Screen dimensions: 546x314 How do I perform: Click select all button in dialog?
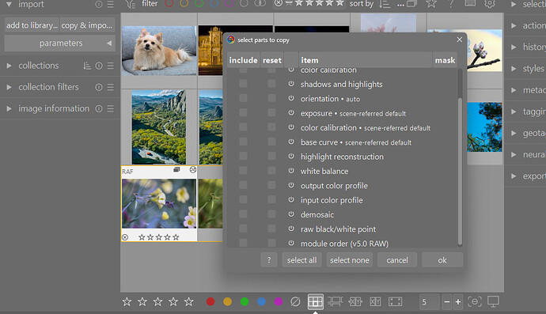tap(301, 260)
